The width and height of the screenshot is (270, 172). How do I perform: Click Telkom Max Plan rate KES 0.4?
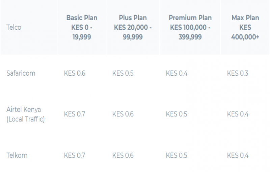coord(238,155)
